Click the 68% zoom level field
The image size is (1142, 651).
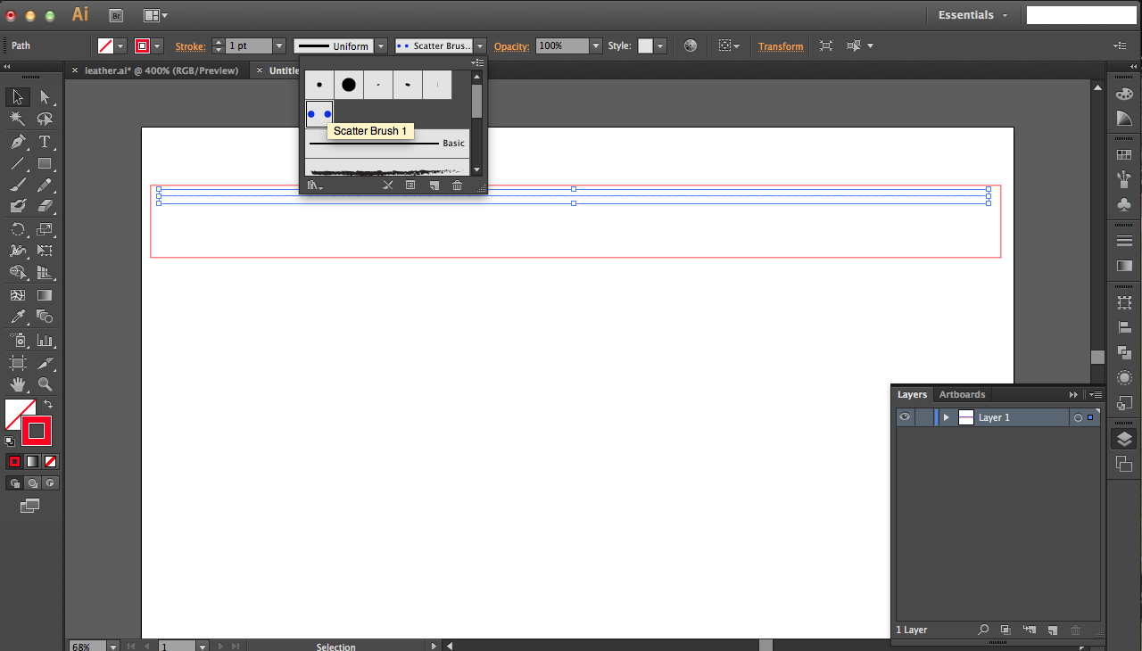[x=80, y=646]
